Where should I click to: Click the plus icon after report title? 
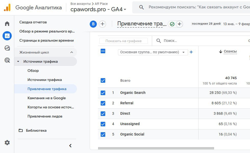(180, 24)
